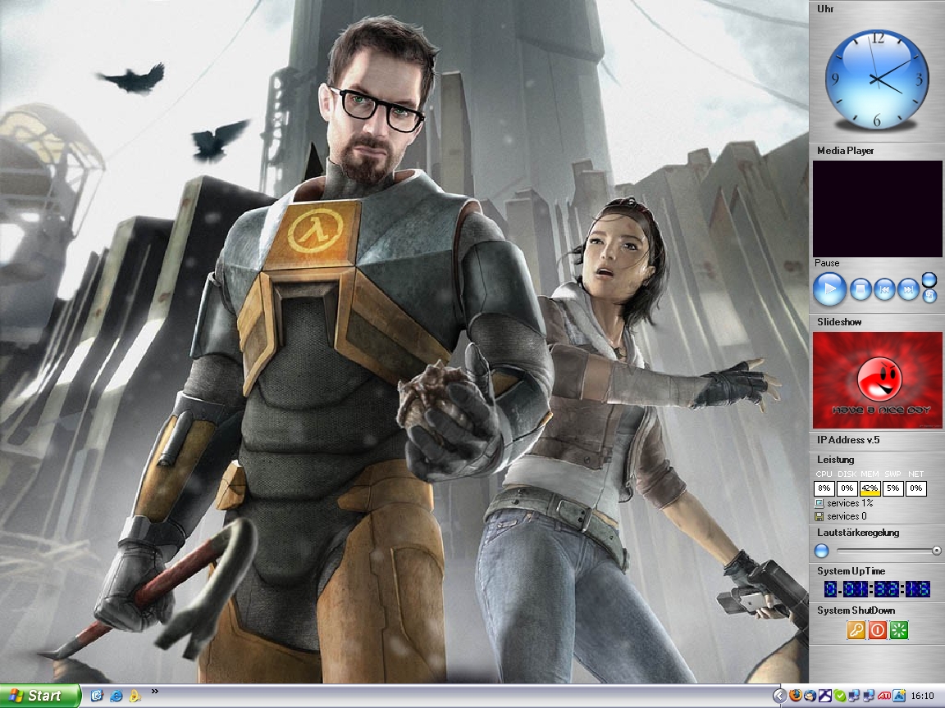Click the NET 0% usage box
Image resolution: width=945 pixels, height=708 pixels.
(x=915, y=488)
